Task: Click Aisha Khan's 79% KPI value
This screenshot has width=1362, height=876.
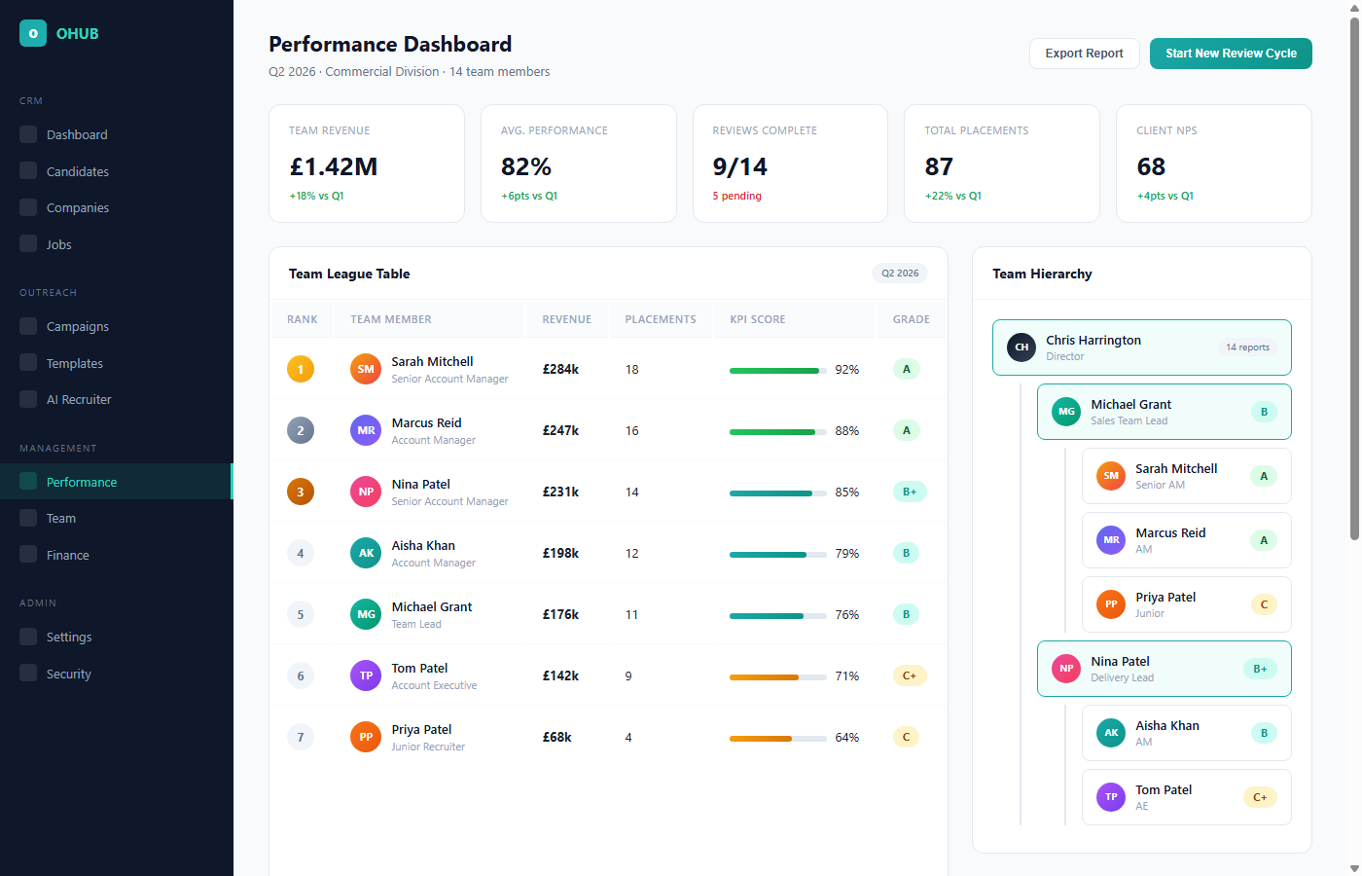Action: coord(847,553)
